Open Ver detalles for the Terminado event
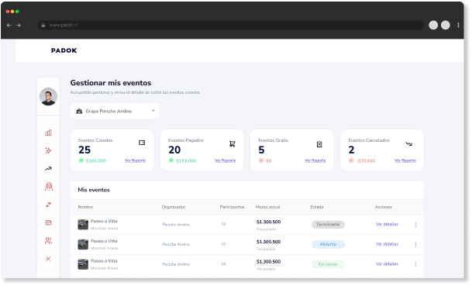The height and width of the screenshot is (286, 472). [x=387, y=224]
